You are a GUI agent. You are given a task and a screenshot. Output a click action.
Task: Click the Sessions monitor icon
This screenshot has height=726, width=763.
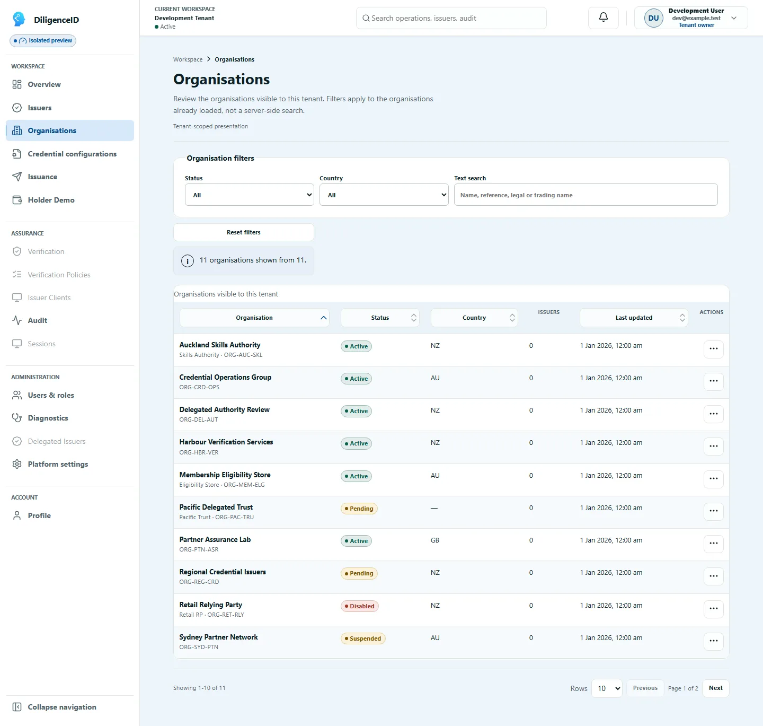tap(17, 344)
